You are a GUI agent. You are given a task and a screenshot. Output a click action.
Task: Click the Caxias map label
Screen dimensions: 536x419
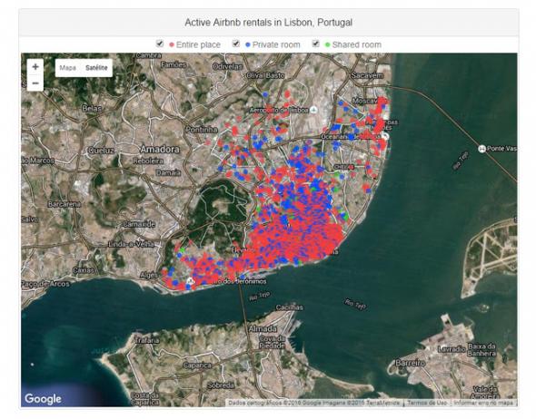coord(84,270)
